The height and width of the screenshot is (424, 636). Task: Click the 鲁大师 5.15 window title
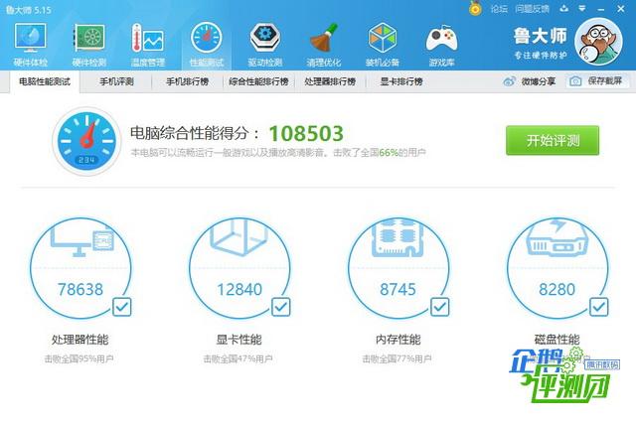[x=29, y=10]
